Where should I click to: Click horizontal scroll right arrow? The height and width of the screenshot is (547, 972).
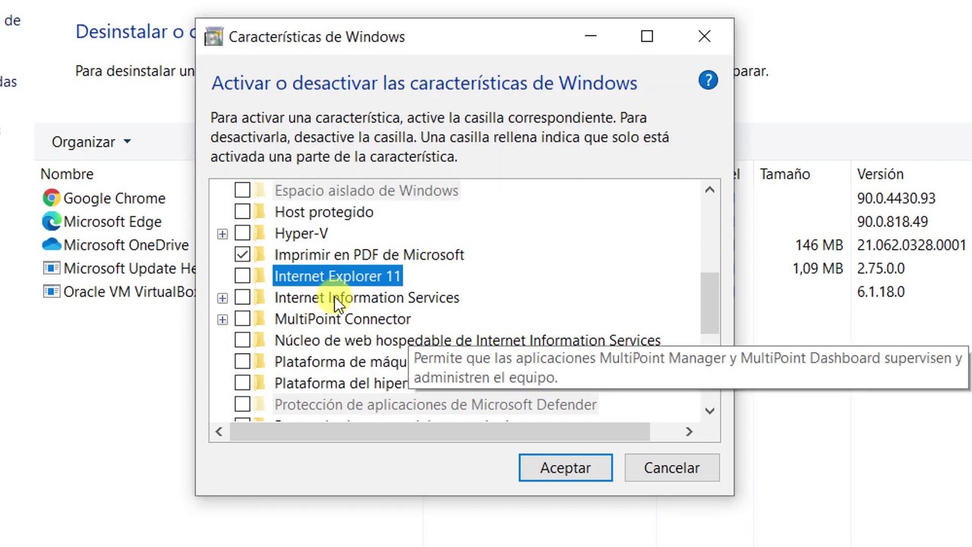[689, 432]
